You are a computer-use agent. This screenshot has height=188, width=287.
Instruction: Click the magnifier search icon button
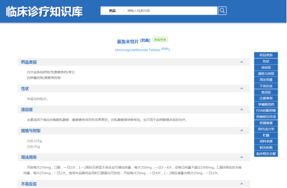tap(222, 11)
